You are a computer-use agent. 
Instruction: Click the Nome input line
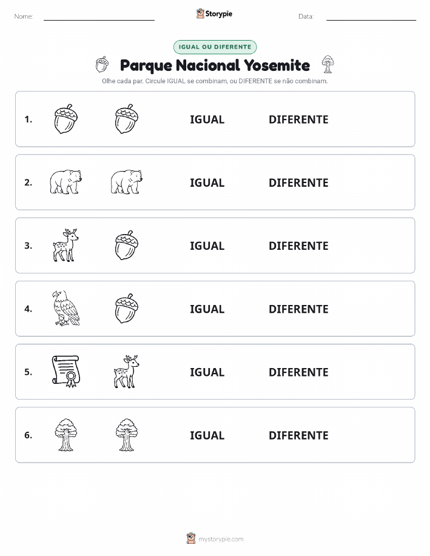99,17
